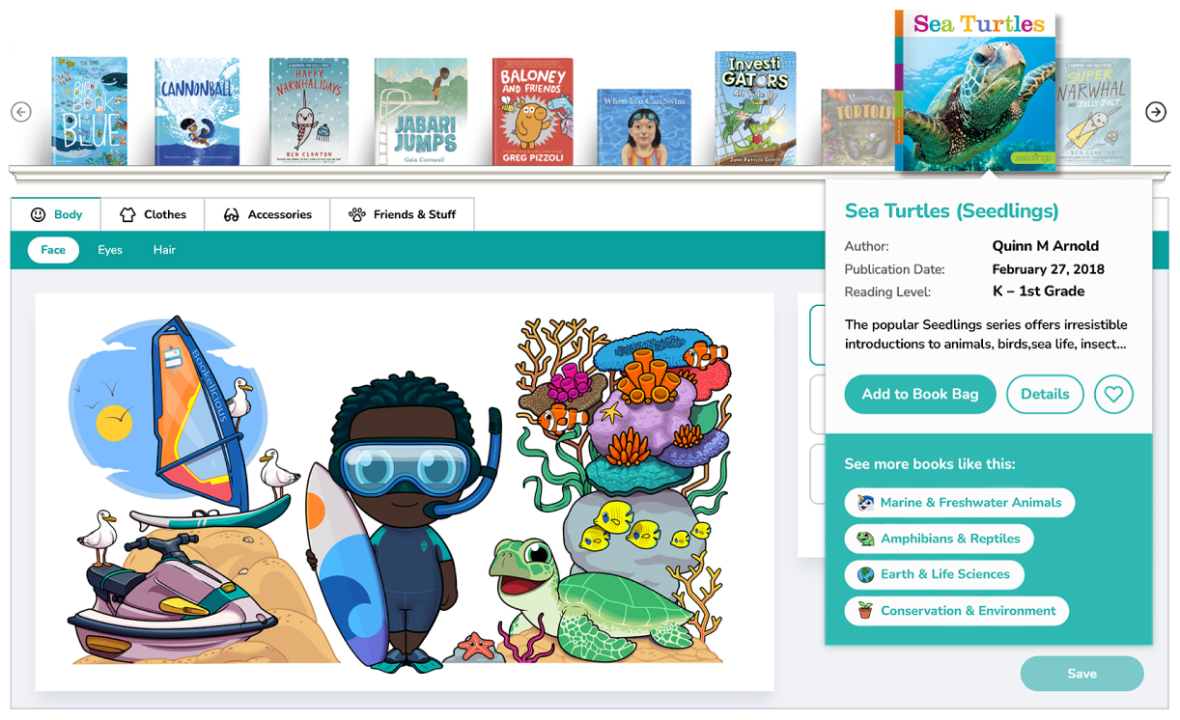This screenshot has width=1180, height=720.
Task: Select the Face sub-tab
Action: pyautogui.click(x=53, y=250)
